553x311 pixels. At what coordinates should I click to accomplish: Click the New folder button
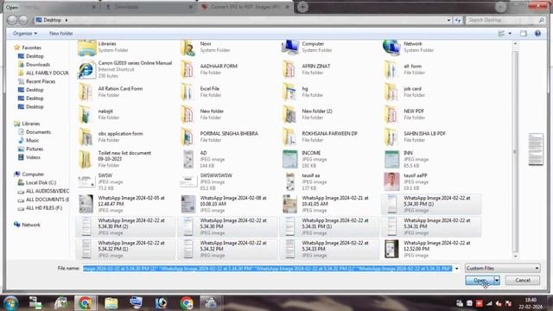pyautogui.click(x=61, y=34)
